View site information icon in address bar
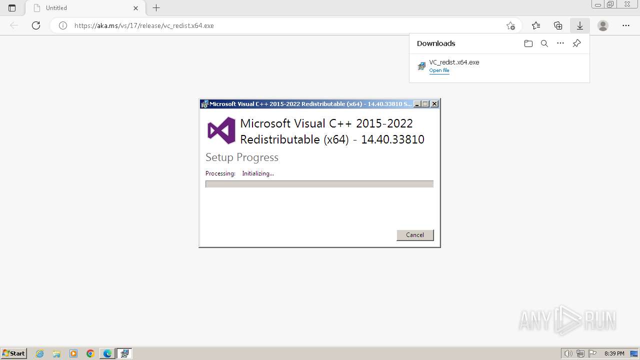The image size is (640, 360). click(63, 25)
